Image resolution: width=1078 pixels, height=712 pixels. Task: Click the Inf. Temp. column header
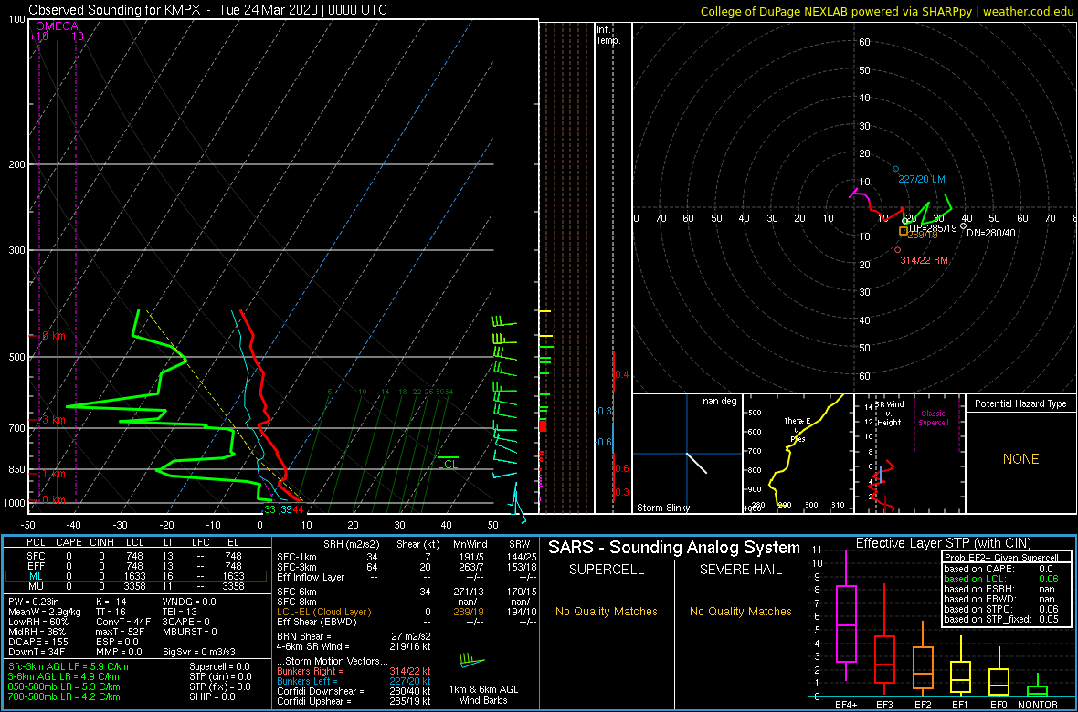[609, 35]
